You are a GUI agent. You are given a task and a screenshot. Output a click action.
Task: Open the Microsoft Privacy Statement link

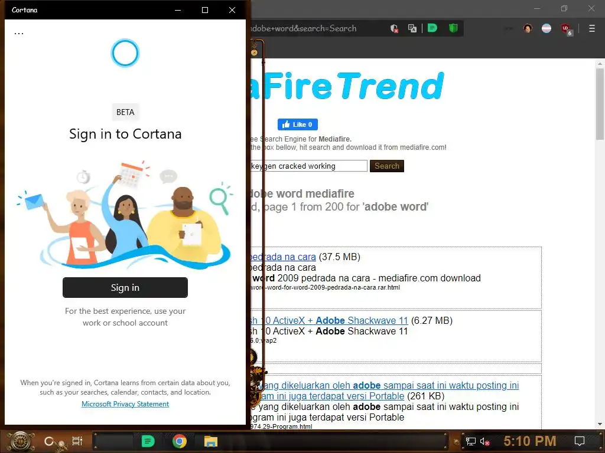point(125,403)
